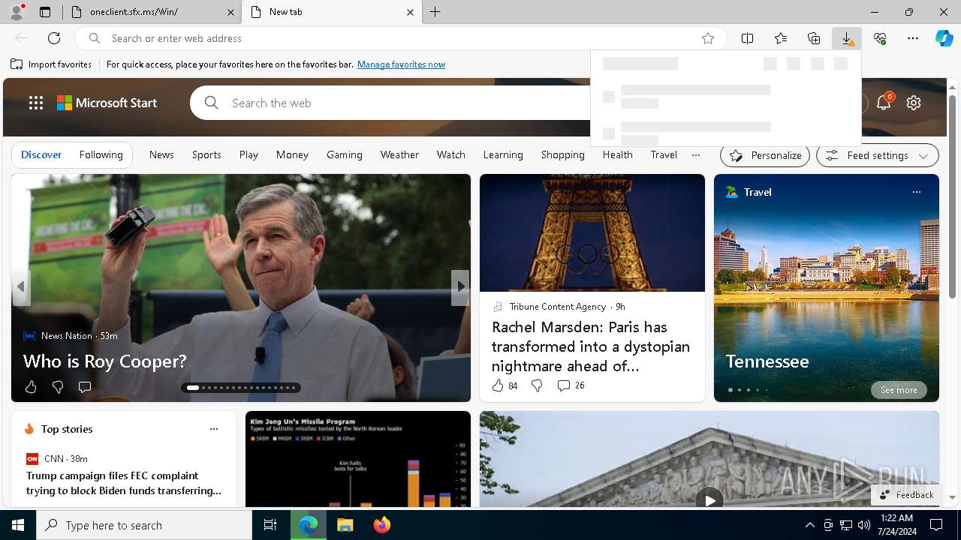Image resolution: width=961 pixels, height=540 pixels.
Task: Open split screen icon
Action: pyautogui.click(x=748, y=38)
